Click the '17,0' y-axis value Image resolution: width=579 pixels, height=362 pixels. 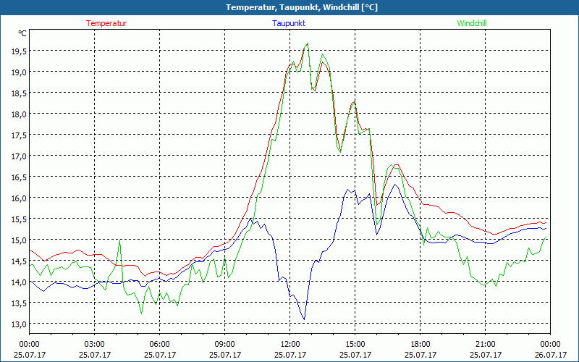19,156
